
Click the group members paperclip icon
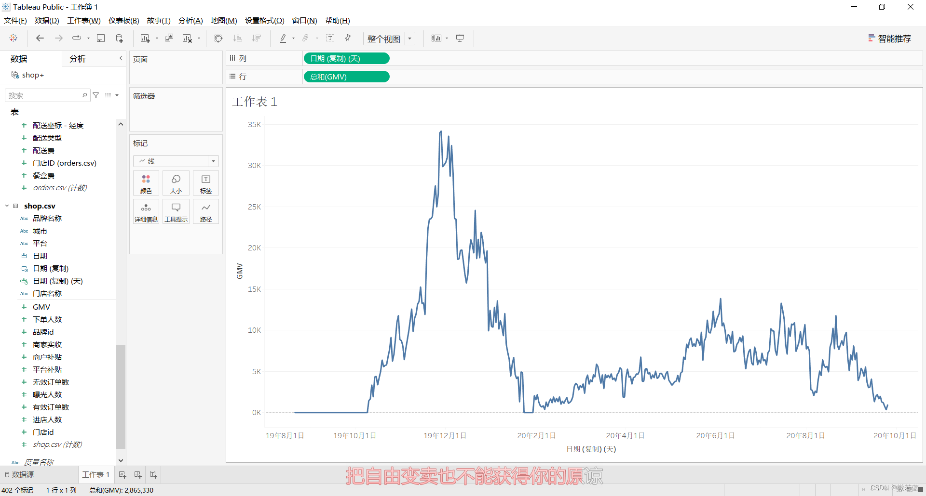pyautogui.click(x=306, y=38)
